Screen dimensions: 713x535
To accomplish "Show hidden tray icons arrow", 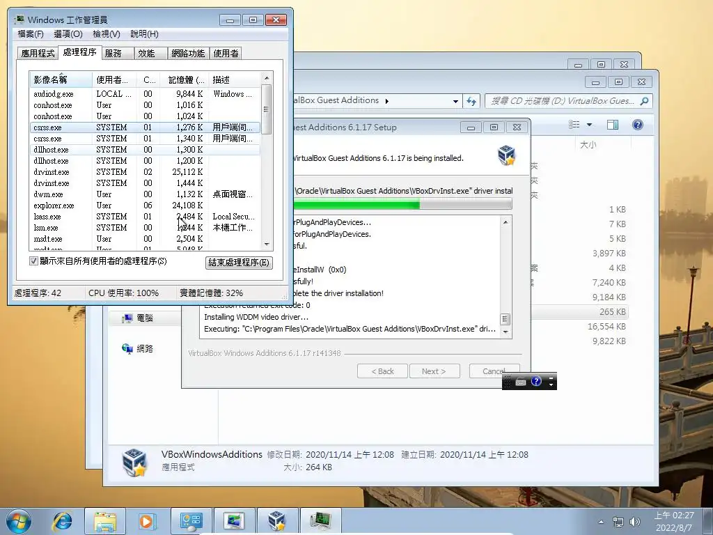I will click(601, 522).
